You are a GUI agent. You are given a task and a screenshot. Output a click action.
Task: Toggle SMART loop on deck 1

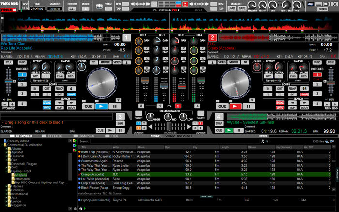coord(71,95)
